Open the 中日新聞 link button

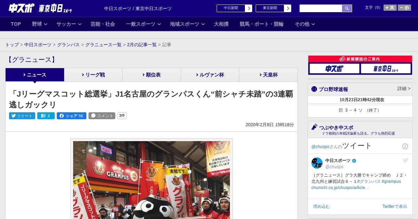click(x=234, y=8)
